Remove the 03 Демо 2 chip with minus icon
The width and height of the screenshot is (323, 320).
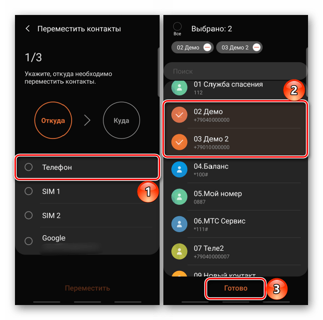(257, 48)
